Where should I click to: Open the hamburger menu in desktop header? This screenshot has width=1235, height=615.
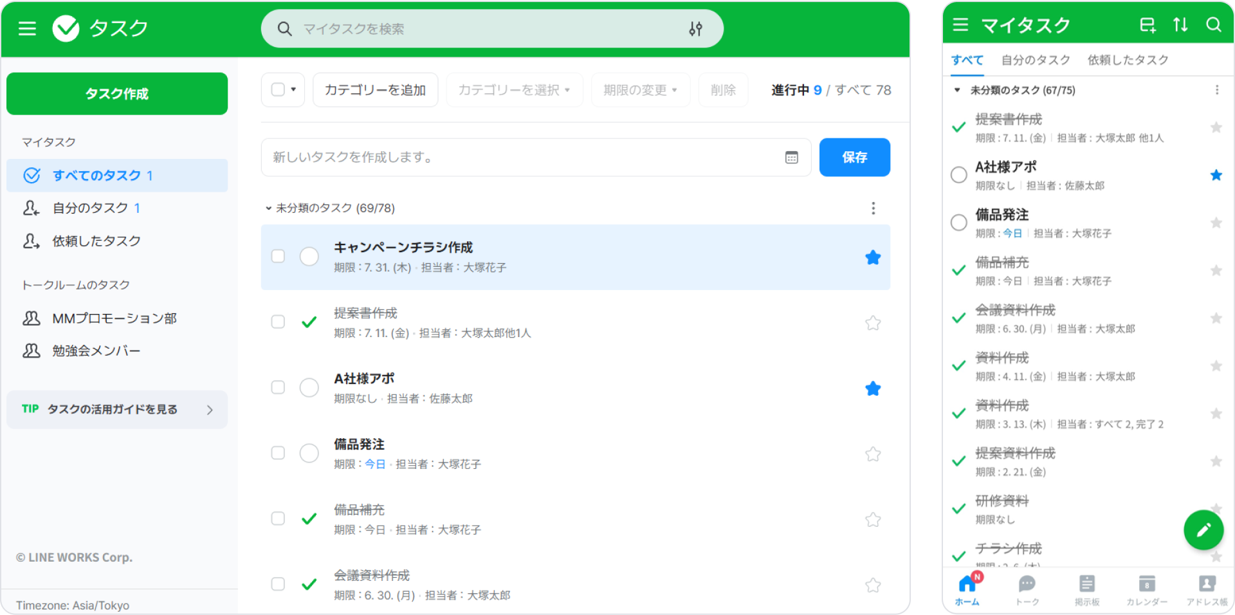click(27, 28)
